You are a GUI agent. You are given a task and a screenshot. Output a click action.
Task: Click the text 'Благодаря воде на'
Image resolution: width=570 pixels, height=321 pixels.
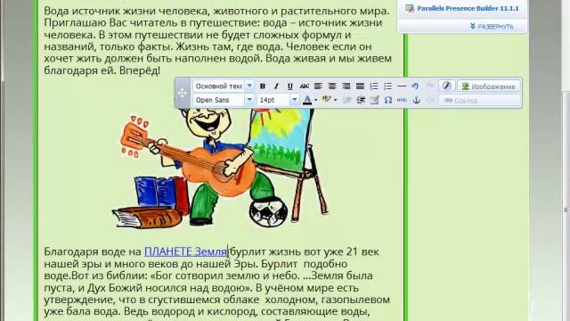tap(93, 251)
